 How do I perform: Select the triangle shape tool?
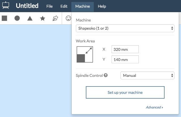click(x=30, y=18)
